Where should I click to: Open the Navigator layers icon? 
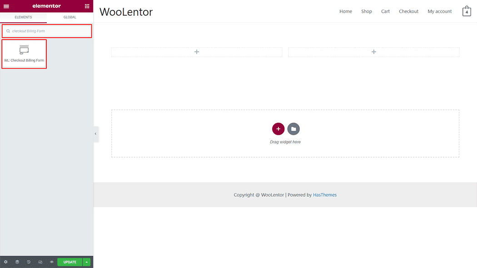17,262
